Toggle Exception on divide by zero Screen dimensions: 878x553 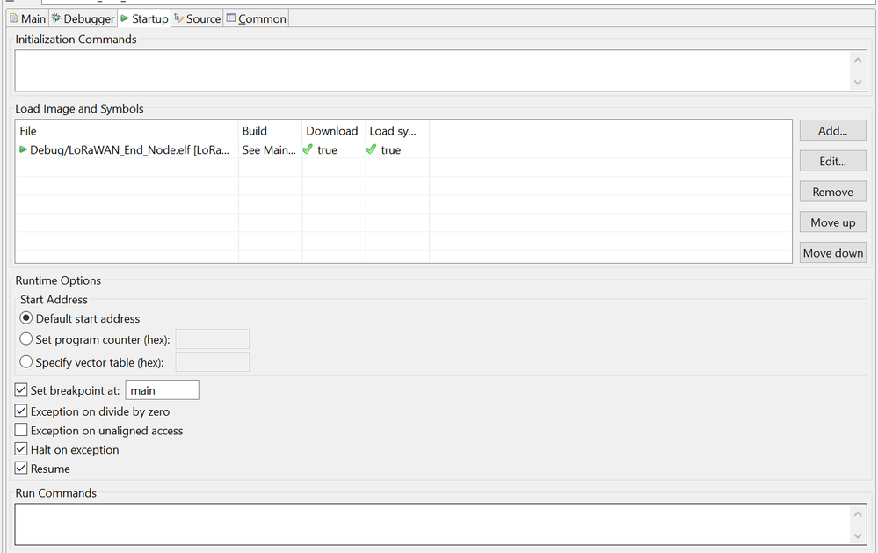point(22,411)
